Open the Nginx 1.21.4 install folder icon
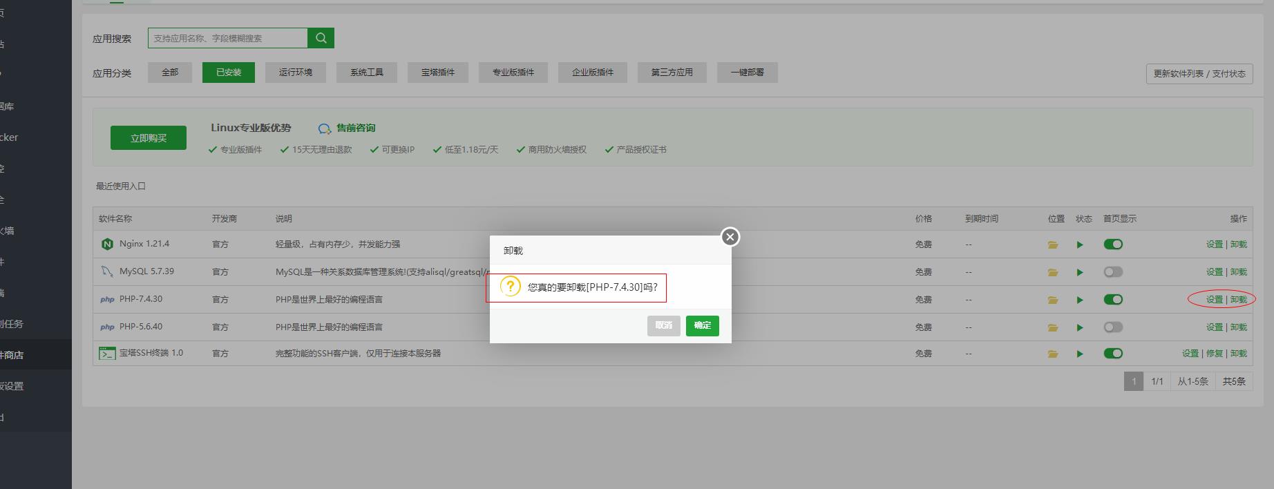Screen dimensions: 1274x489 tap(1053, 245)
